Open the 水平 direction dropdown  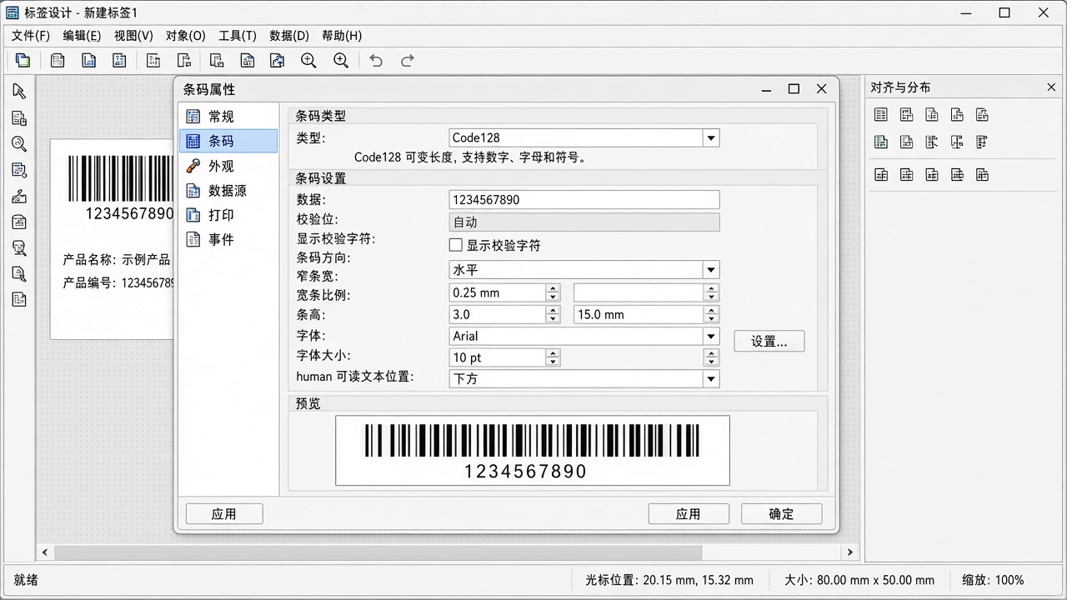(x=711, y=270)
